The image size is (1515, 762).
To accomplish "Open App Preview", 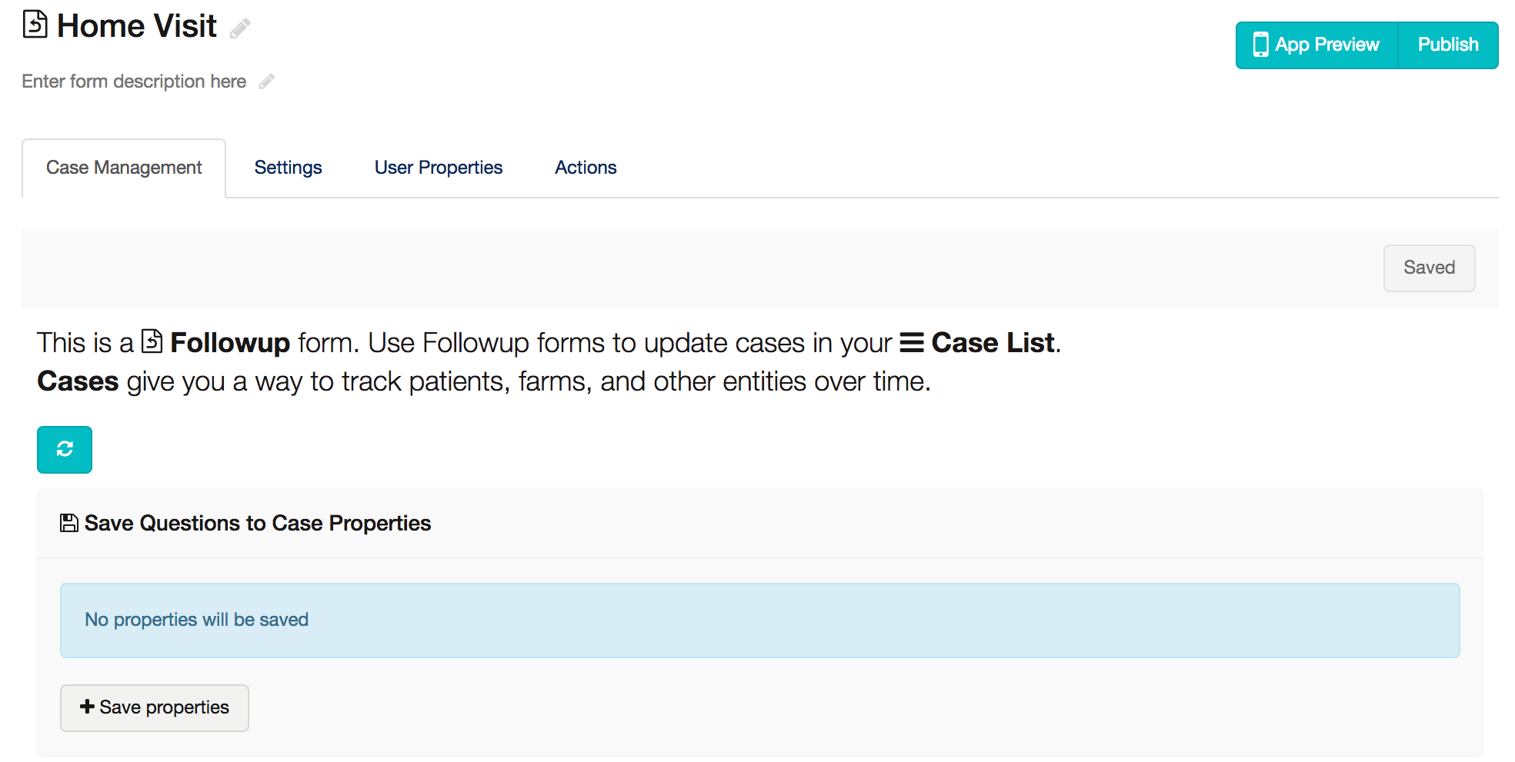I will [1316, 45].
